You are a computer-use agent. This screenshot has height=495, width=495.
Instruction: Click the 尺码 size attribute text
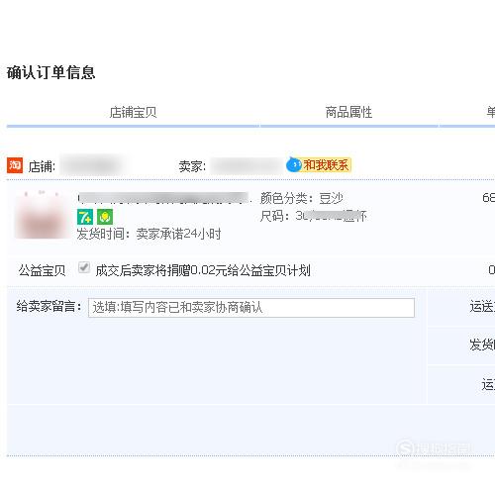313,216
